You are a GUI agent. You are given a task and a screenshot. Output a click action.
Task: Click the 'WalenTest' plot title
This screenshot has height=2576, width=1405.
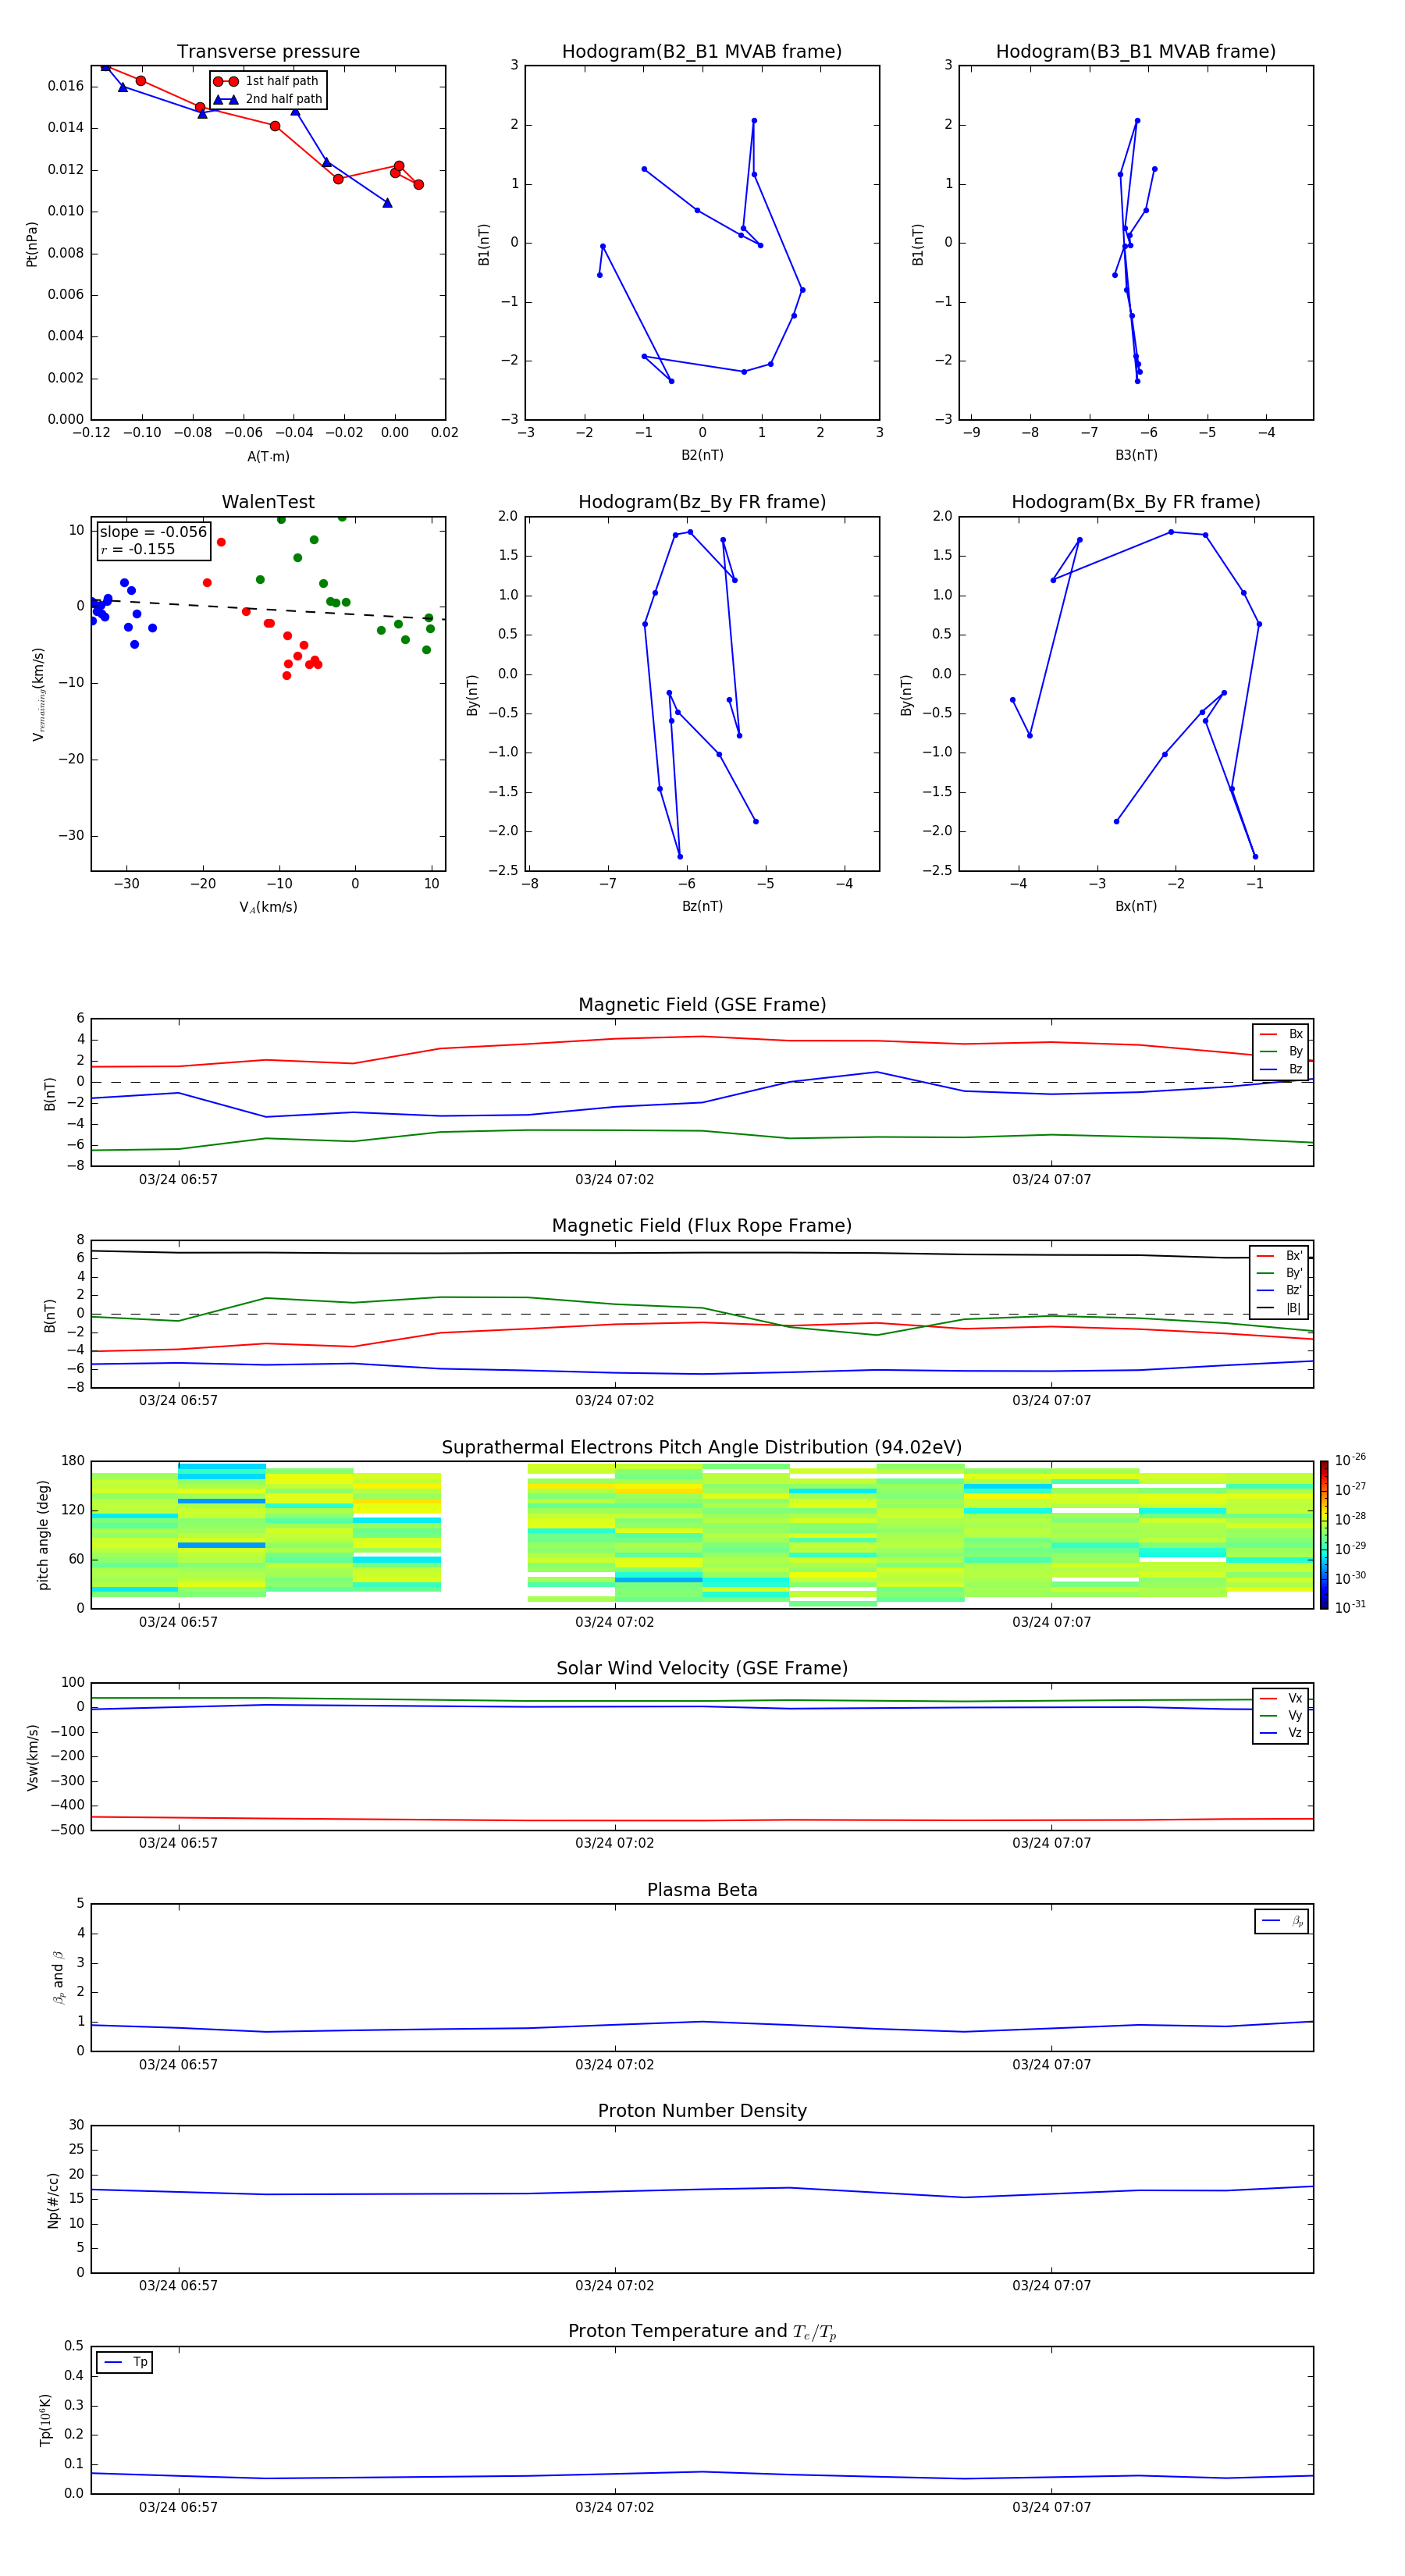pyautogui.click(x=268, y=502)
